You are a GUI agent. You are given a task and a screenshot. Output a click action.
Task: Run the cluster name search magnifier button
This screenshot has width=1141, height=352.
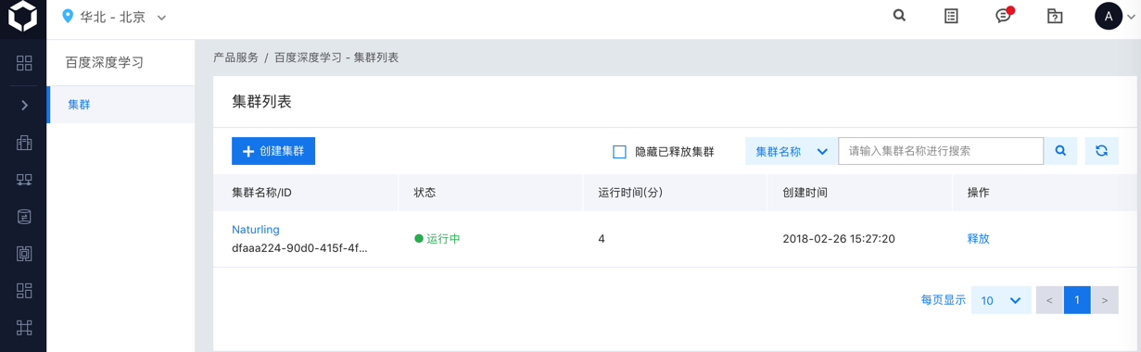(x=1060, y=151)
